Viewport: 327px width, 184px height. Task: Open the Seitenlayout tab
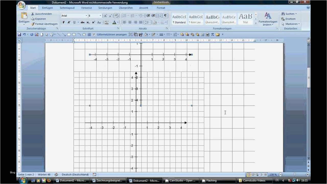[x=67, y=8]
